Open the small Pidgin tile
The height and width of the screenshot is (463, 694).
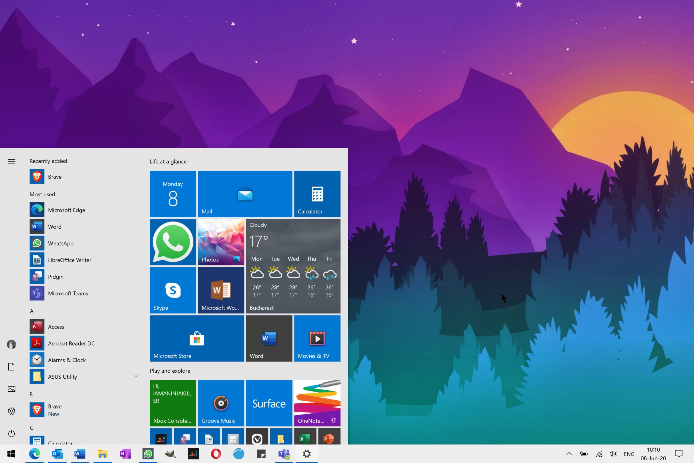185,436
